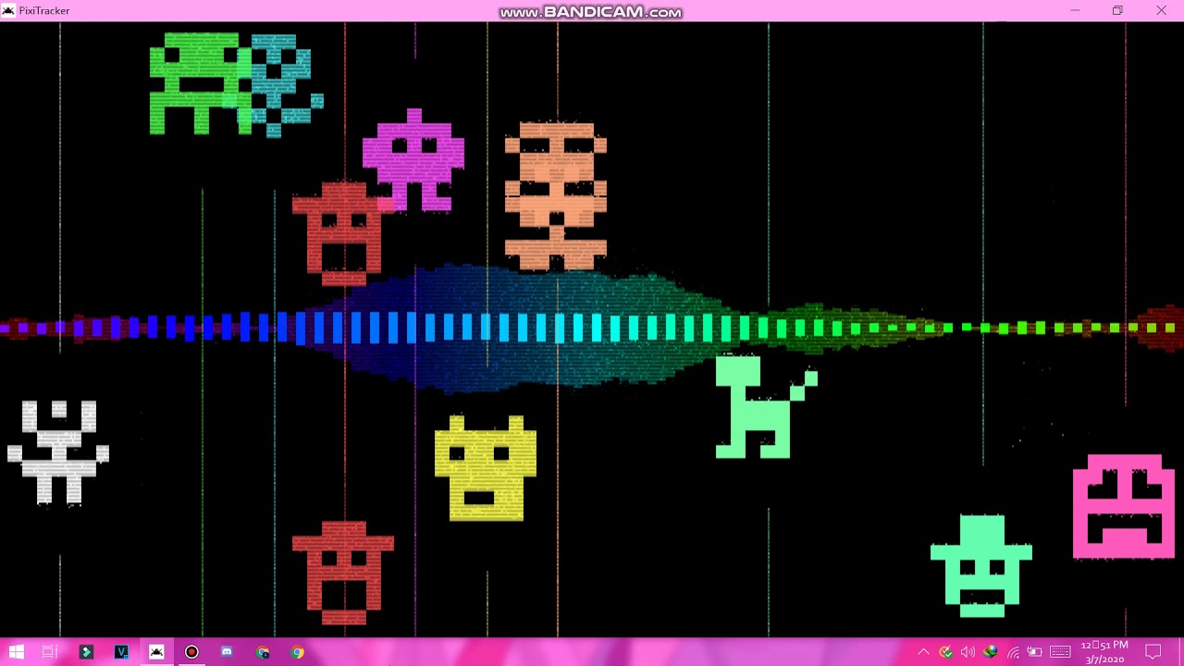Click the white robot character sprite
The width and height of the screenshot is (1184, 666).
click(58, 453)
